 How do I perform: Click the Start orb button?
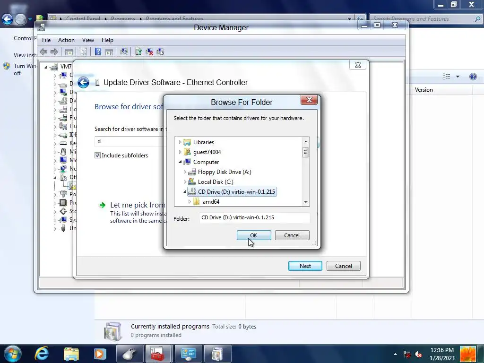[x=12, y=354]
